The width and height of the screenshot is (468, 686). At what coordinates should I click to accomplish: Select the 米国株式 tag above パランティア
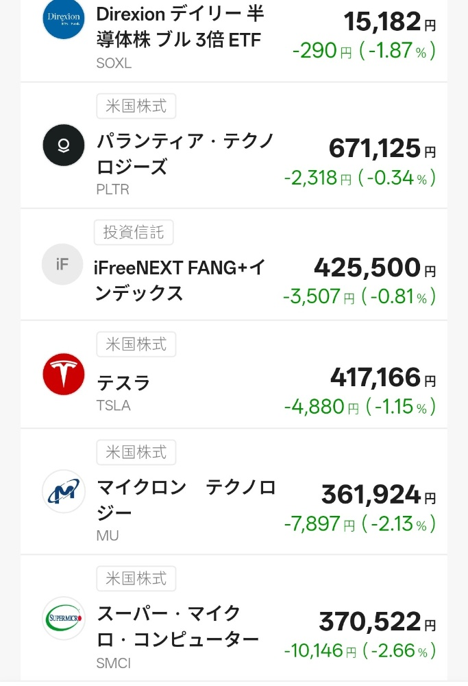136,106
